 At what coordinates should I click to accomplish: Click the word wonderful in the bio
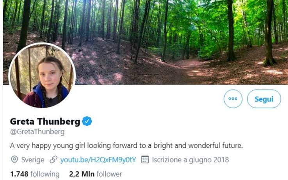(x=204, y=146)
